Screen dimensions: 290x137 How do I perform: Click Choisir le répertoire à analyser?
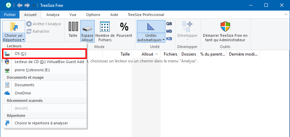pos(45,123)
